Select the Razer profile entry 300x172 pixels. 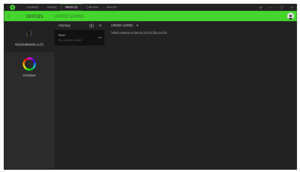click(x=80, y=38)
